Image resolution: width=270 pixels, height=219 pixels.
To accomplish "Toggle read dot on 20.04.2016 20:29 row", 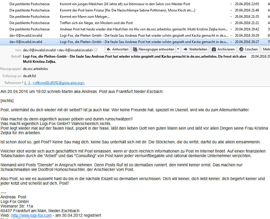I will pyautogui.click(x=231, y=36).
